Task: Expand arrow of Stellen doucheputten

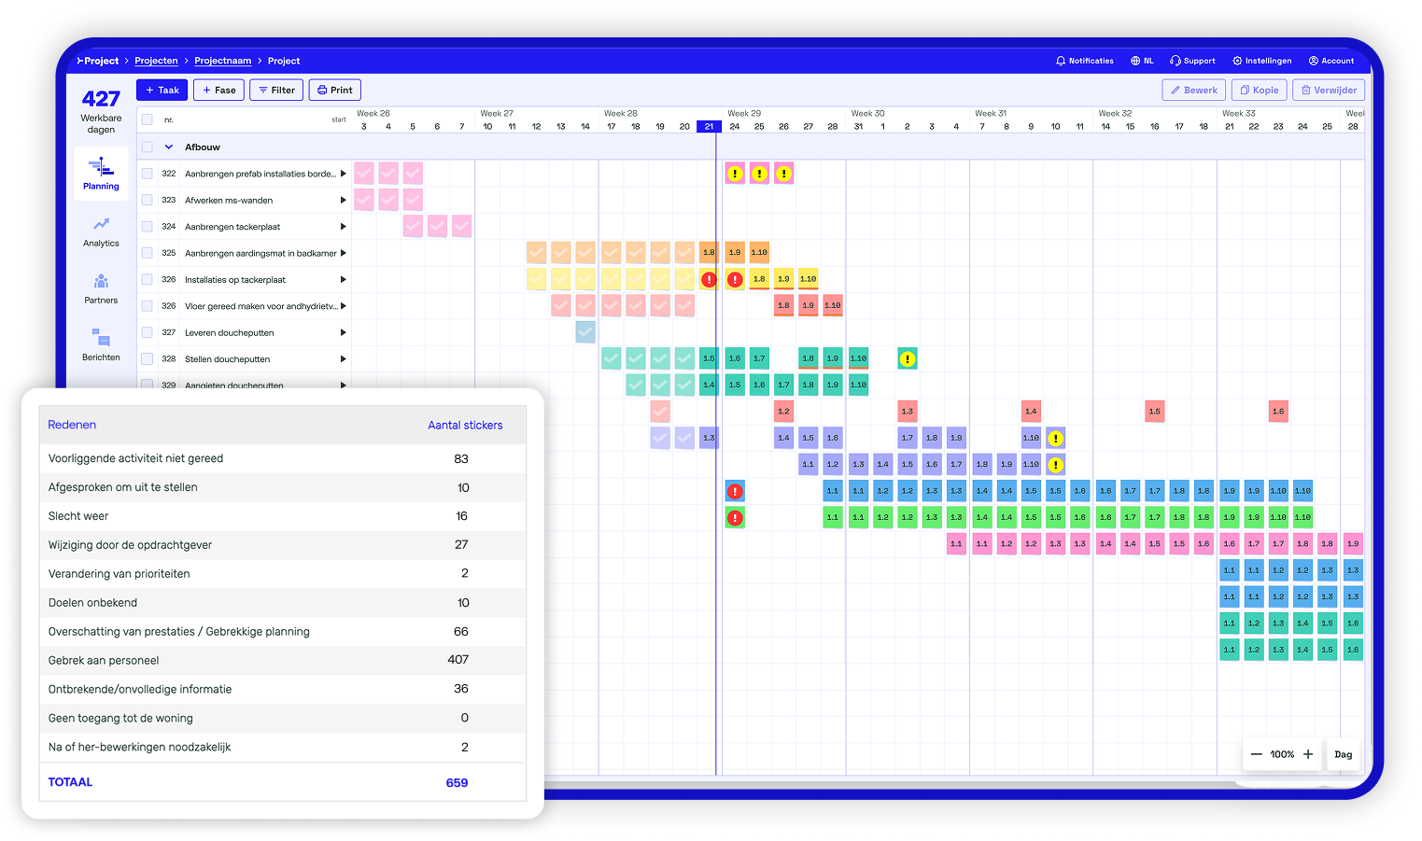Action: (x=344, y=358)
